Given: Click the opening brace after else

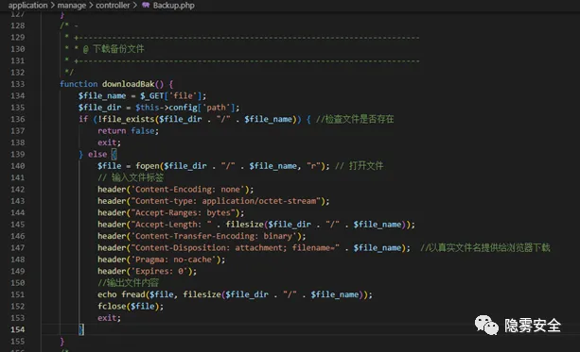Looking at the screenshot, I should pos(114,154).
